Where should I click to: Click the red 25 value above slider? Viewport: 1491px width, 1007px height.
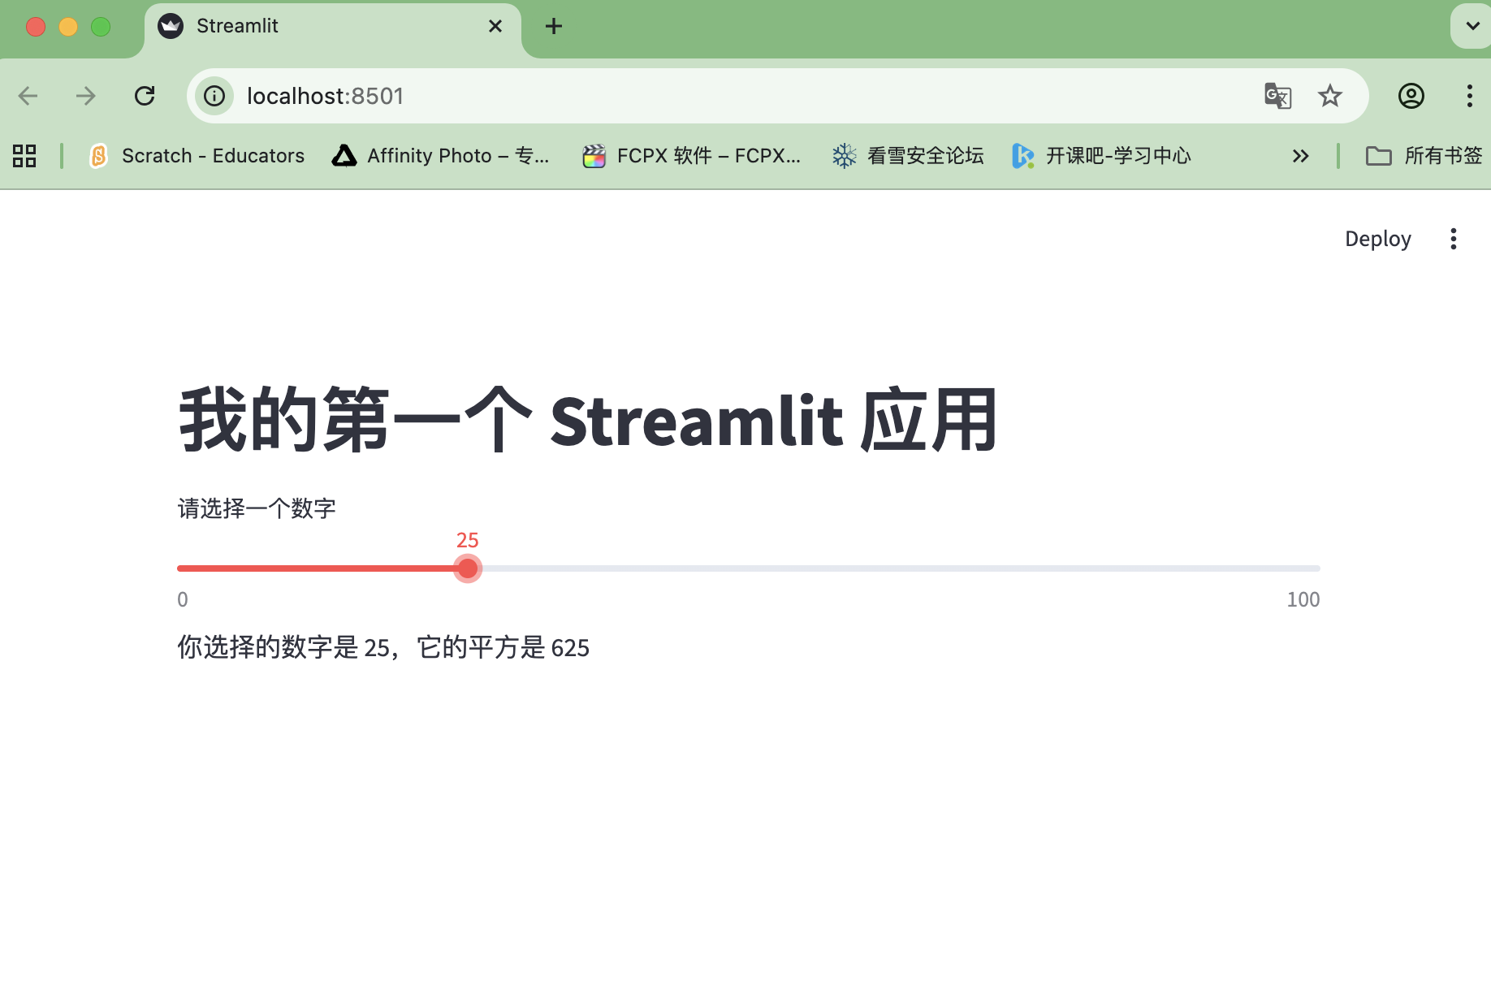[468, 540]
